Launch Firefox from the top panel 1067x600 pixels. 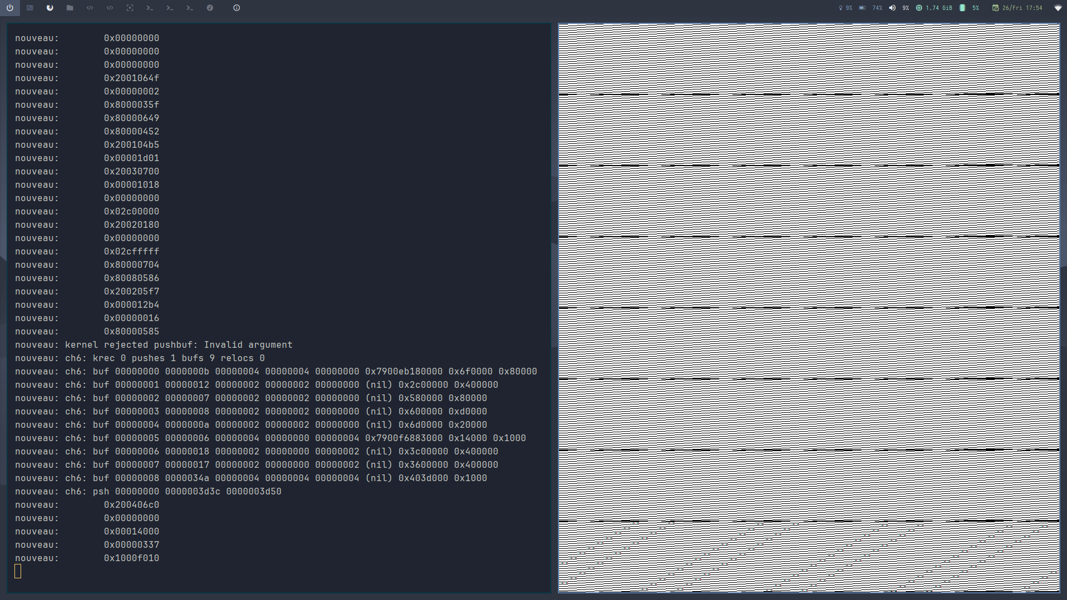[50, 8]
